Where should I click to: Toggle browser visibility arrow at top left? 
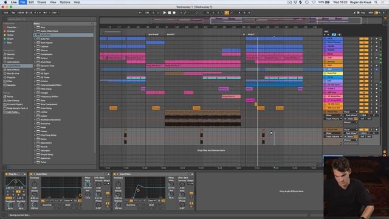(4, 19)
